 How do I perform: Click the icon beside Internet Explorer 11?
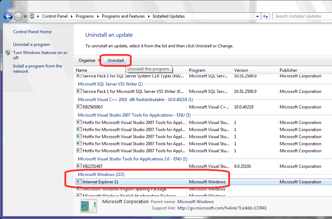tap(79, 182)
